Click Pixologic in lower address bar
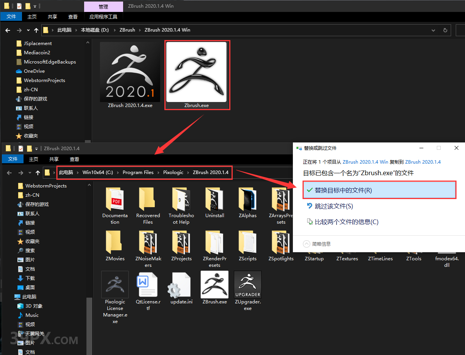Image resolution: width=465 pixels, height=355 pixels. (x=173, y=172)
